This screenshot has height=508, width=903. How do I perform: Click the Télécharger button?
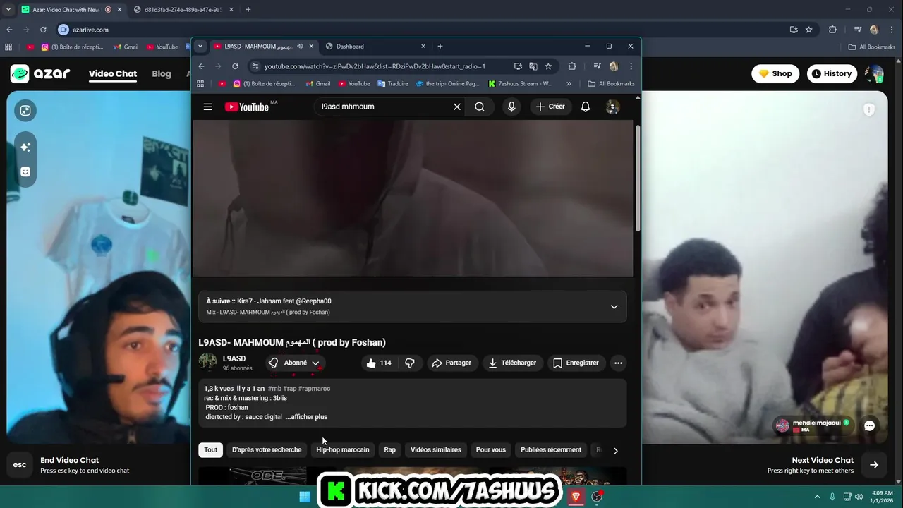point(512,363)
